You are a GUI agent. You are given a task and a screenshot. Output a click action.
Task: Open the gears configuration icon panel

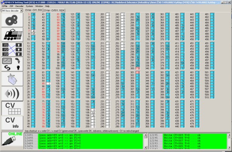[12, 20]
